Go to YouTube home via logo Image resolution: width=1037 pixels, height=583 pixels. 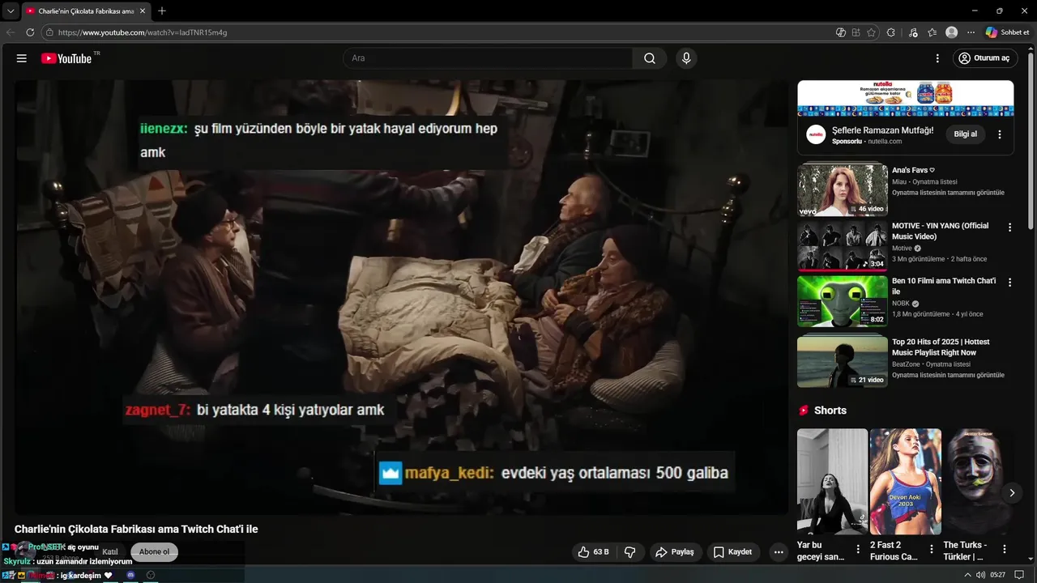[x=66, y=58]
